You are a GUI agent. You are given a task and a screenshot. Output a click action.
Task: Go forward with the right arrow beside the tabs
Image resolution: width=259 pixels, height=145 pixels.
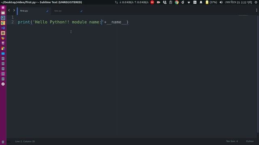14,10
